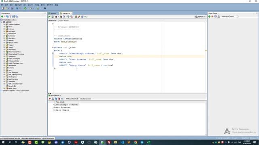Open Chrome from the Windows taskbar
The height and width of the screenshot is (145, 259).
tap(136, 142)
